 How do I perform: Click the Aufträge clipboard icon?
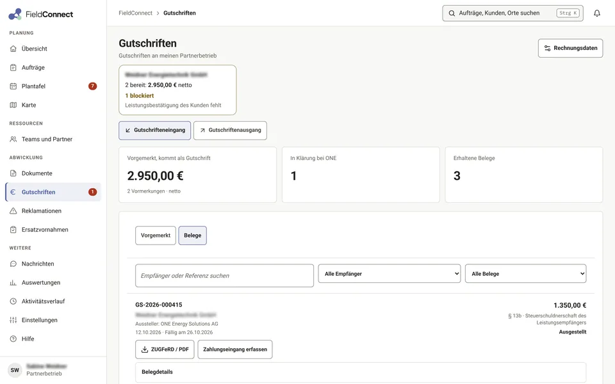point(13,67)
